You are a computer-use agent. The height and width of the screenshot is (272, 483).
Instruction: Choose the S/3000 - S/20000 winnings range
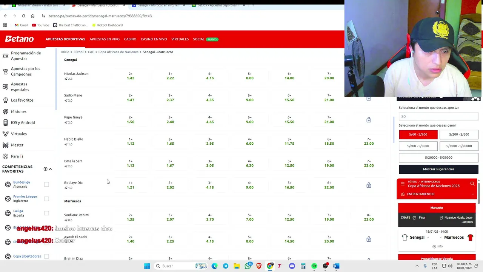[x=459, y=146]
